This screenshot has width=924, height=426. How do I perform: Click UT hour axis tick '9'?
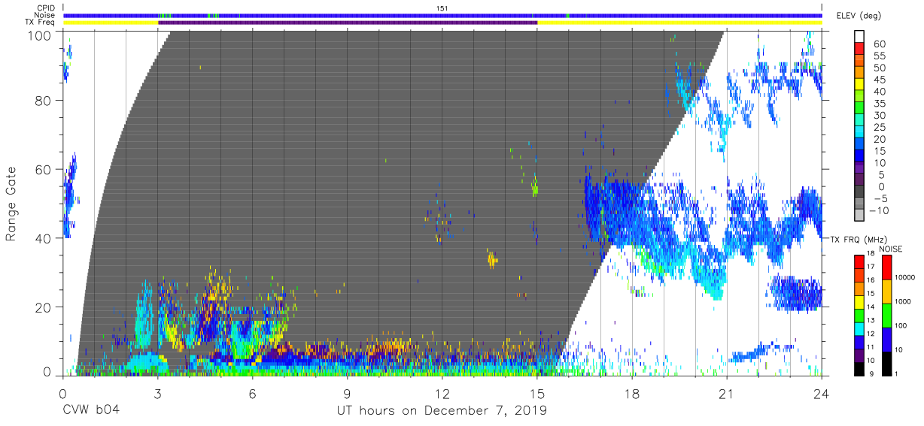347,394
